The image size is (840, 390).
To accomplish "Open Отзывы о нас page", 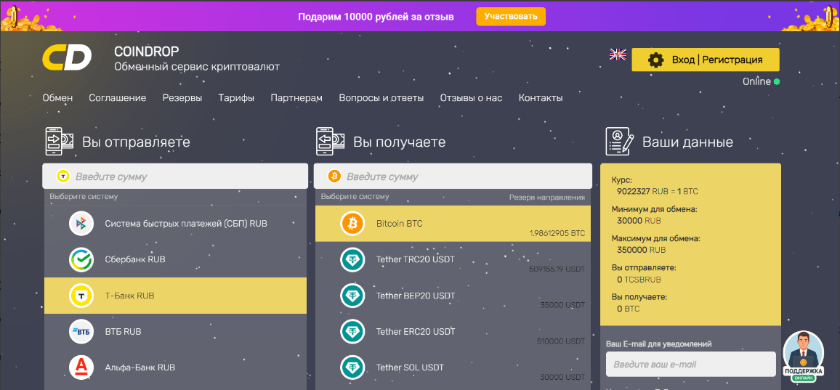I will [x=472, y=98].
